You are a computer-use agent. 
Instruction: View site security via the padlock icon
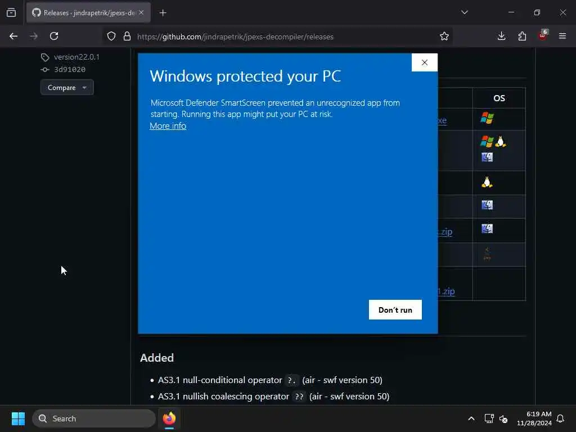[x=127, y=36]
